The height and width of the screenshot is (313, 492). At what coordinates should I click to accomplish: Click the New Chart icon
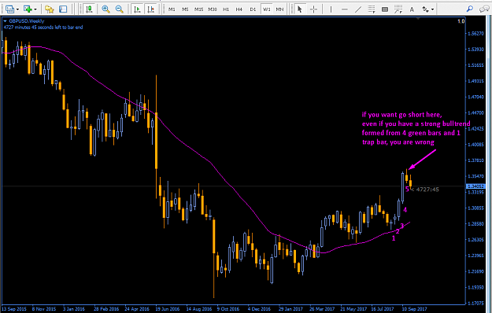[28, 9]
